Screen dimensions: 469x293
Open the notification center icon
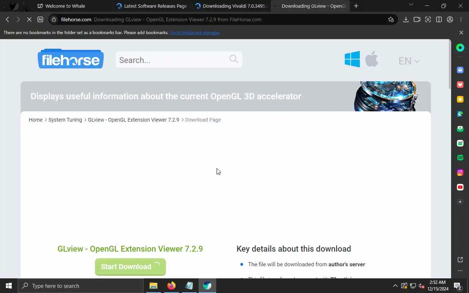(x=457, y=286)
